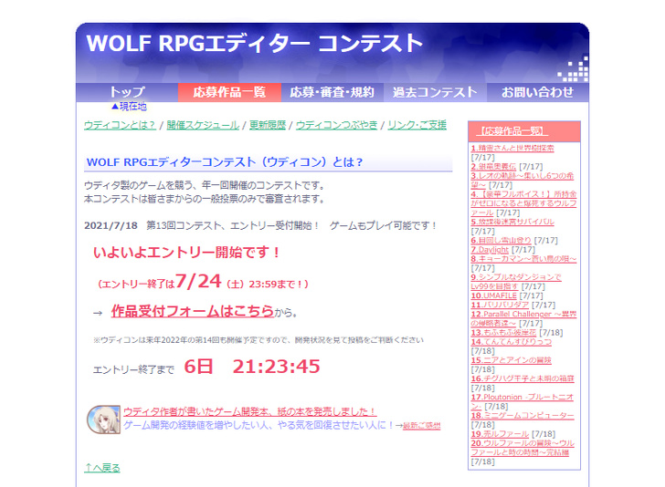
Task: Open entry 8 キョーカマン
Action: (523, 259)
